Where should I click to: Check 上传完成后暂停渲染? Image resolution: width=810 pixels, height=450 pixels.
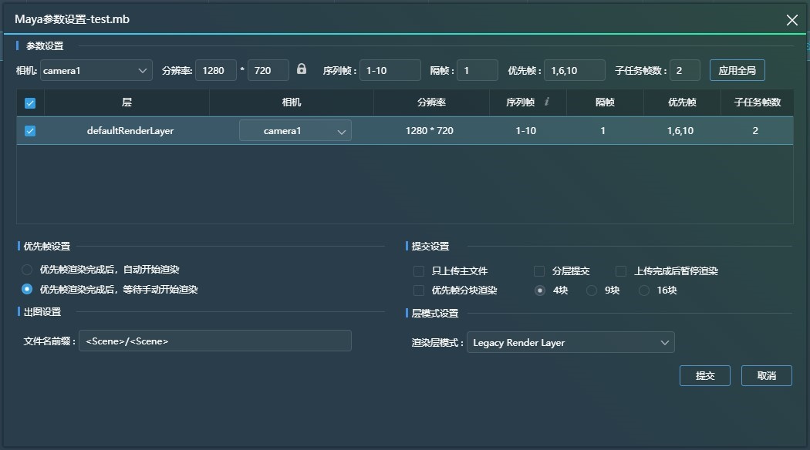coord(621,270)
